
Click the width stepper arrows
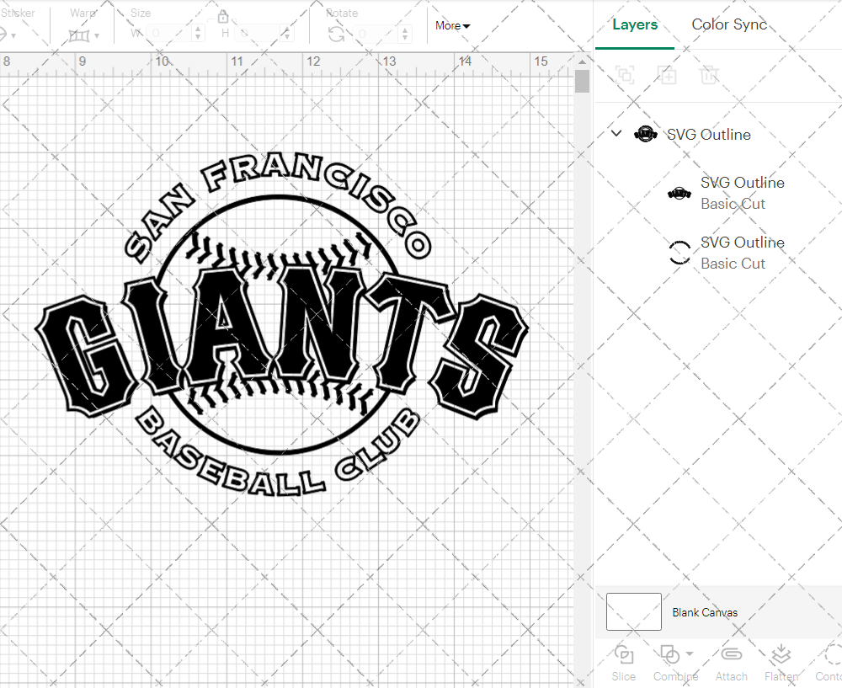[x=198, y=34]
